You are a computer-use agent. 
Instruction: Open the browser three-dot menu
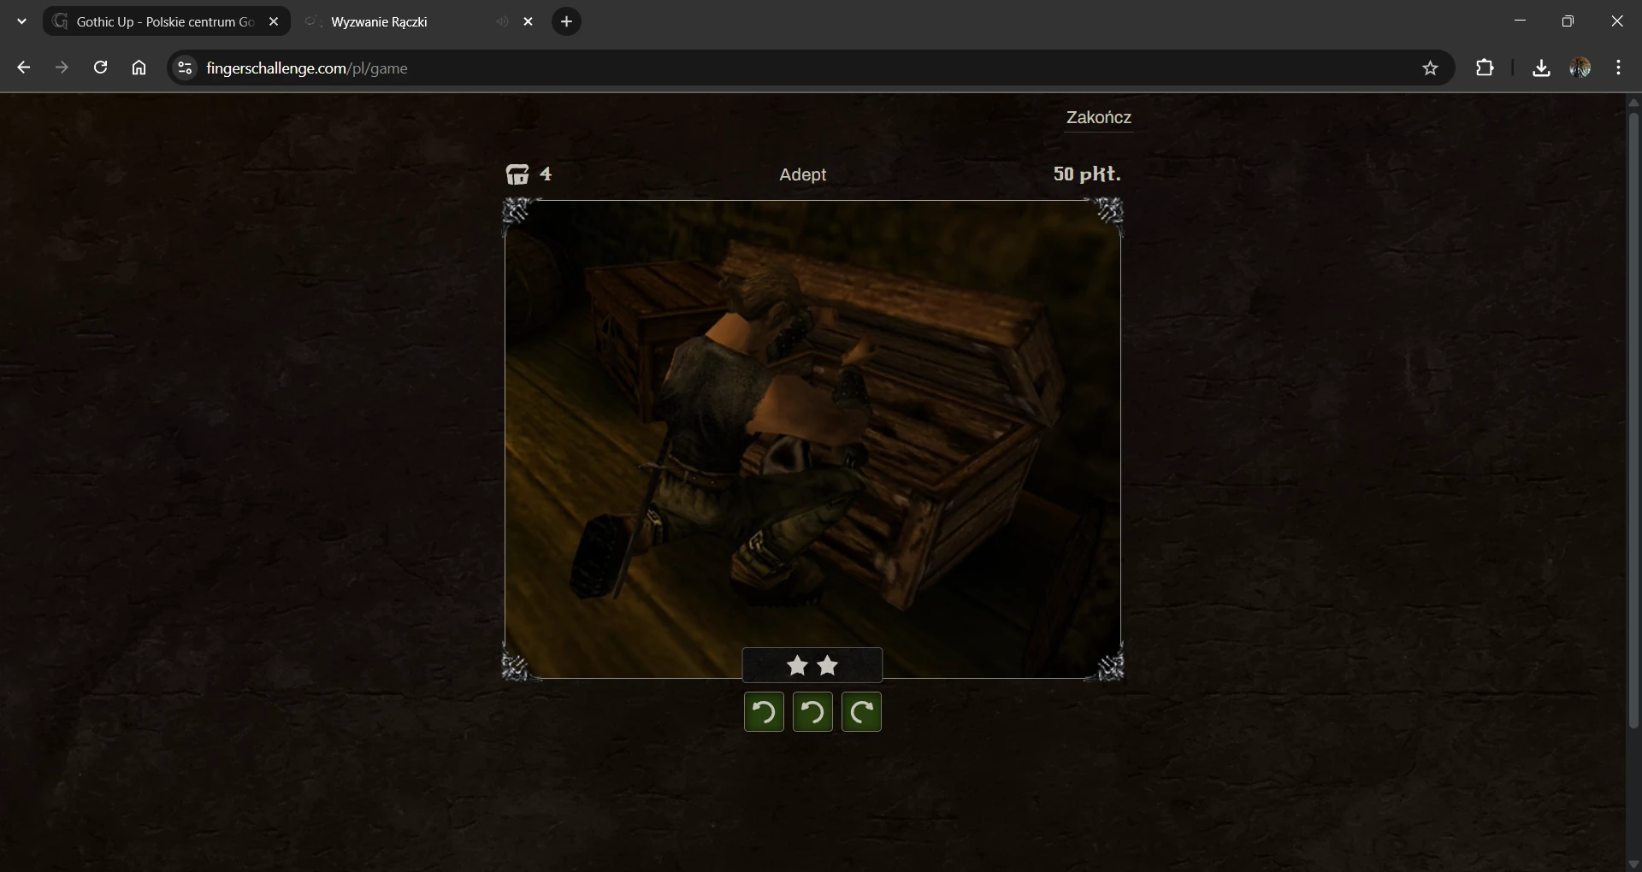(1618, 68)
